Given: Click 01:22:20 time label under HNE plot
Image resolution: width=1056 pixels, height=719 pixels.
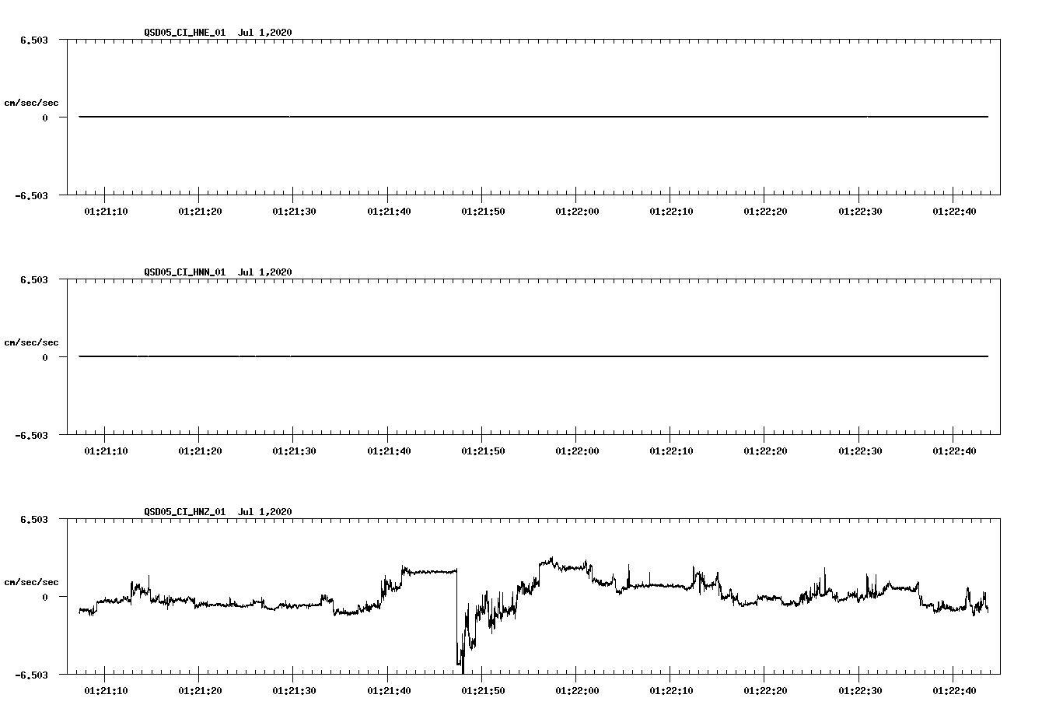Looking at the screenshot, I should [x=765, y=212].
